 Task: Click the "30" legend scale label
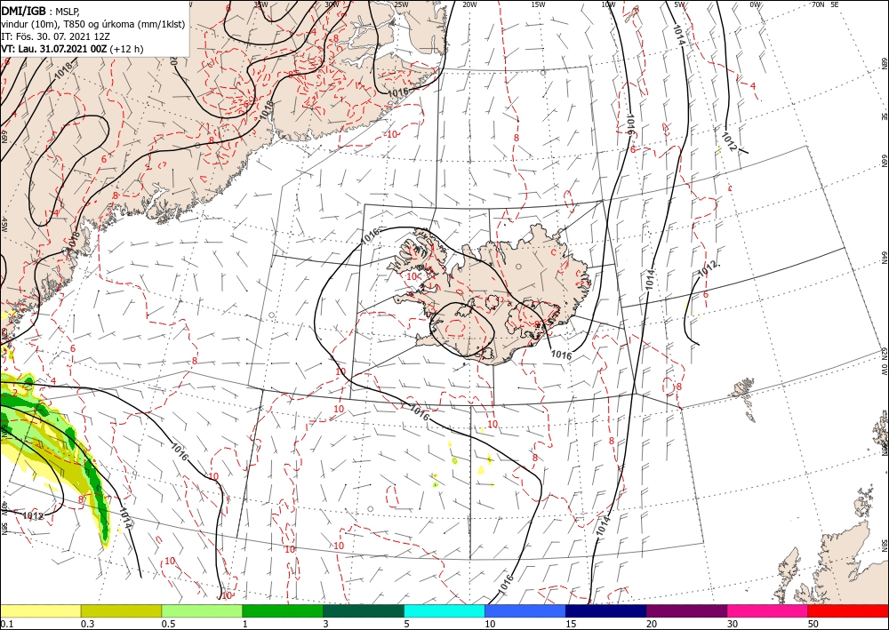(733, 624)
